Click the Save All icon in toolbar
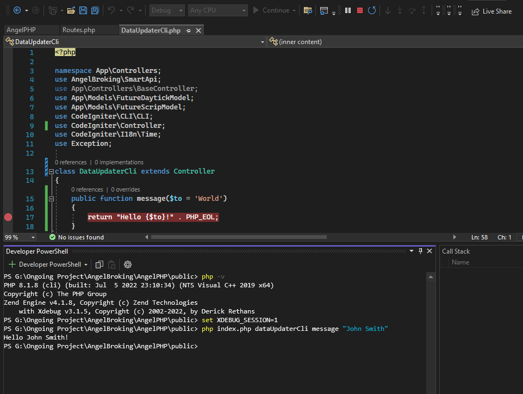Screen dimensions: 523x394 (x=95, y=10)
